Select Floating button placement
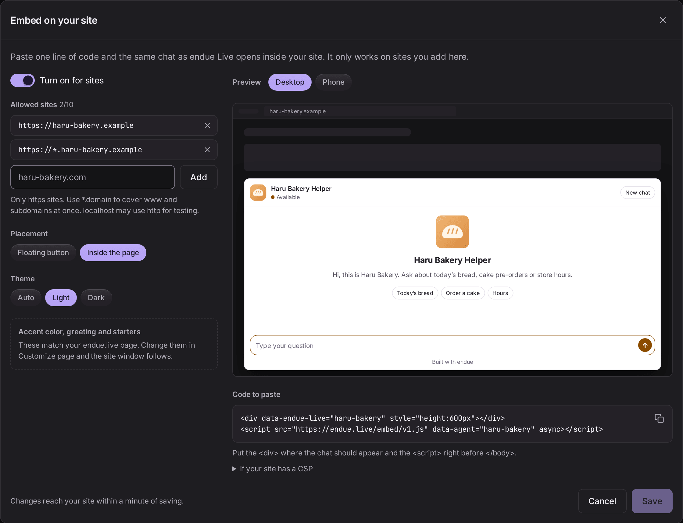 43,252
